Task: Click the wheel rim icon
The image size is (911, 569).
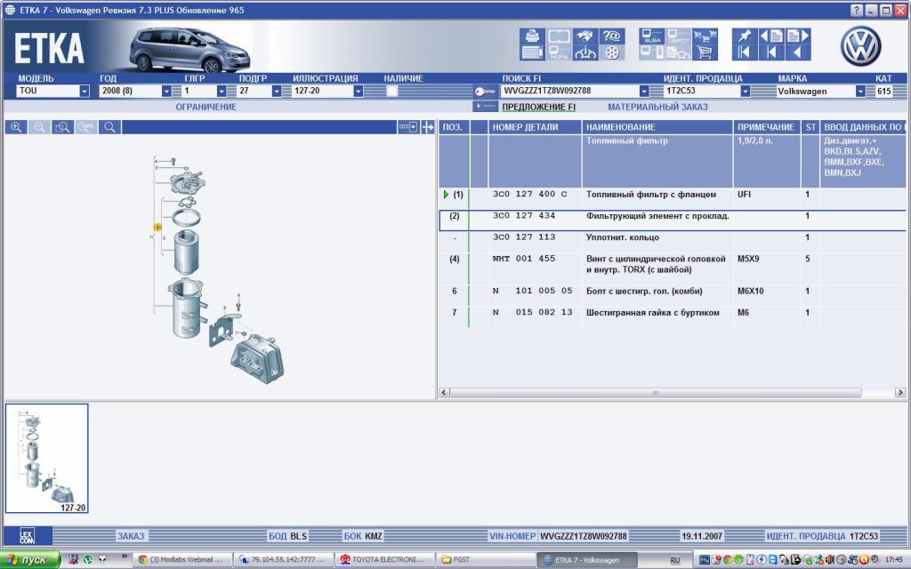Action: [612, 52]
